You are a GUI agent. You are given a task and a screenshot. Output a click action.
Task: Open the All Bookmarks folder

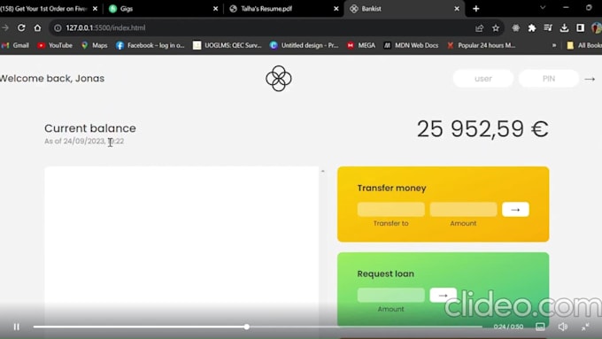584,45
